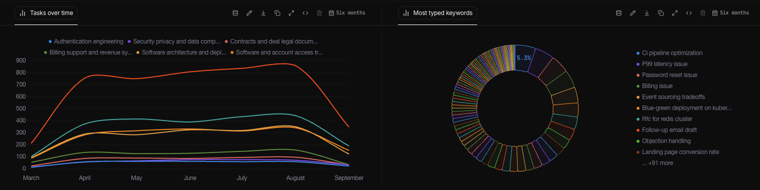Image resolution: width=760 pixels, height=190 pixels.
Task: Expand the '... +91 more' legend list
Action: pos(658,163)
